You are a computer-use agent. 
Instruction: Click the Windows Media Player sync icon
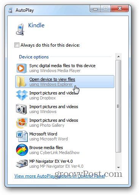22,68
